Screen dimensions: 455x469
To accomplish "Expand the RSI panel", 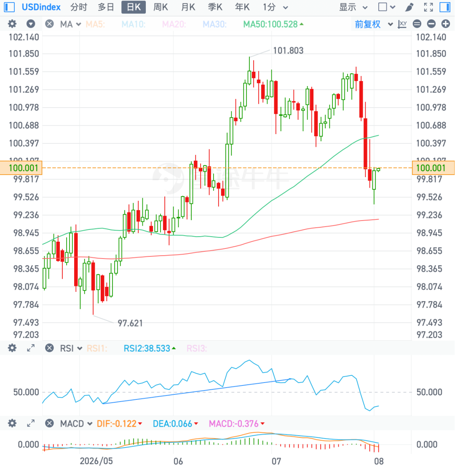I will tap(31, 348).
